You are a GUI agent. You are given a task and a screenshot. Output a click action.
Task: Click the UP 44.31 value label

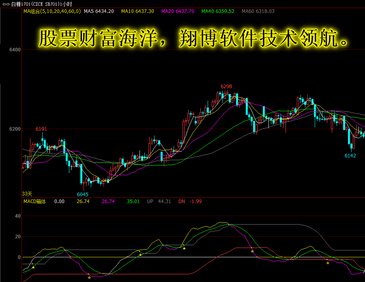(x=159, y=201)
